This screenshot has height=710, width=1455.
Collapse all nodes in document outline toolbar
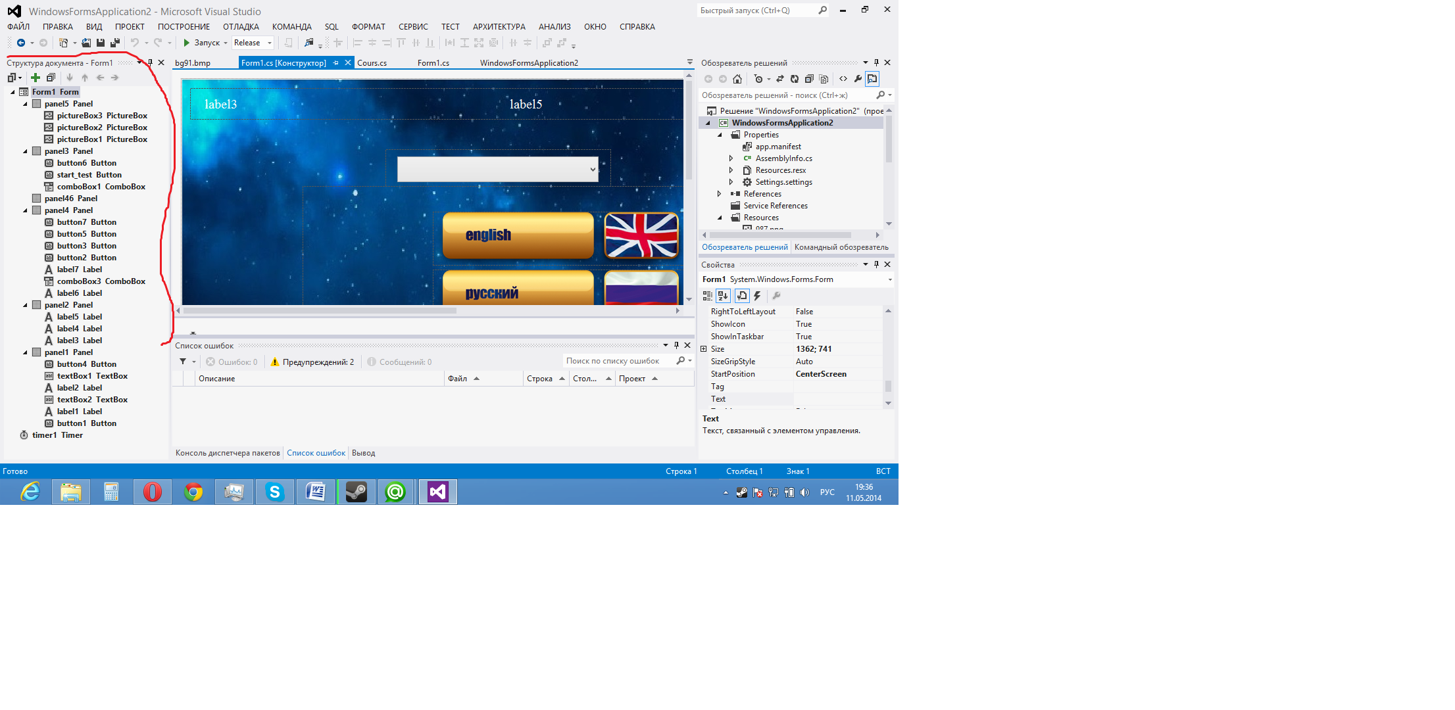point(51,78)
